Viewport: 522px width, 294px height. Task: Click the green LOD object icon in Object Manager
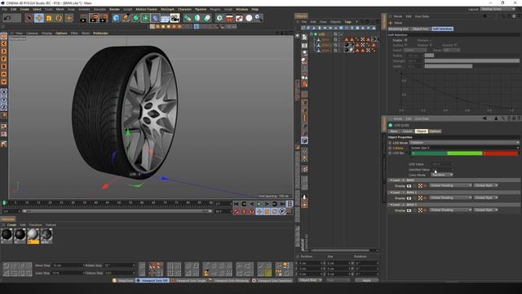316,34
